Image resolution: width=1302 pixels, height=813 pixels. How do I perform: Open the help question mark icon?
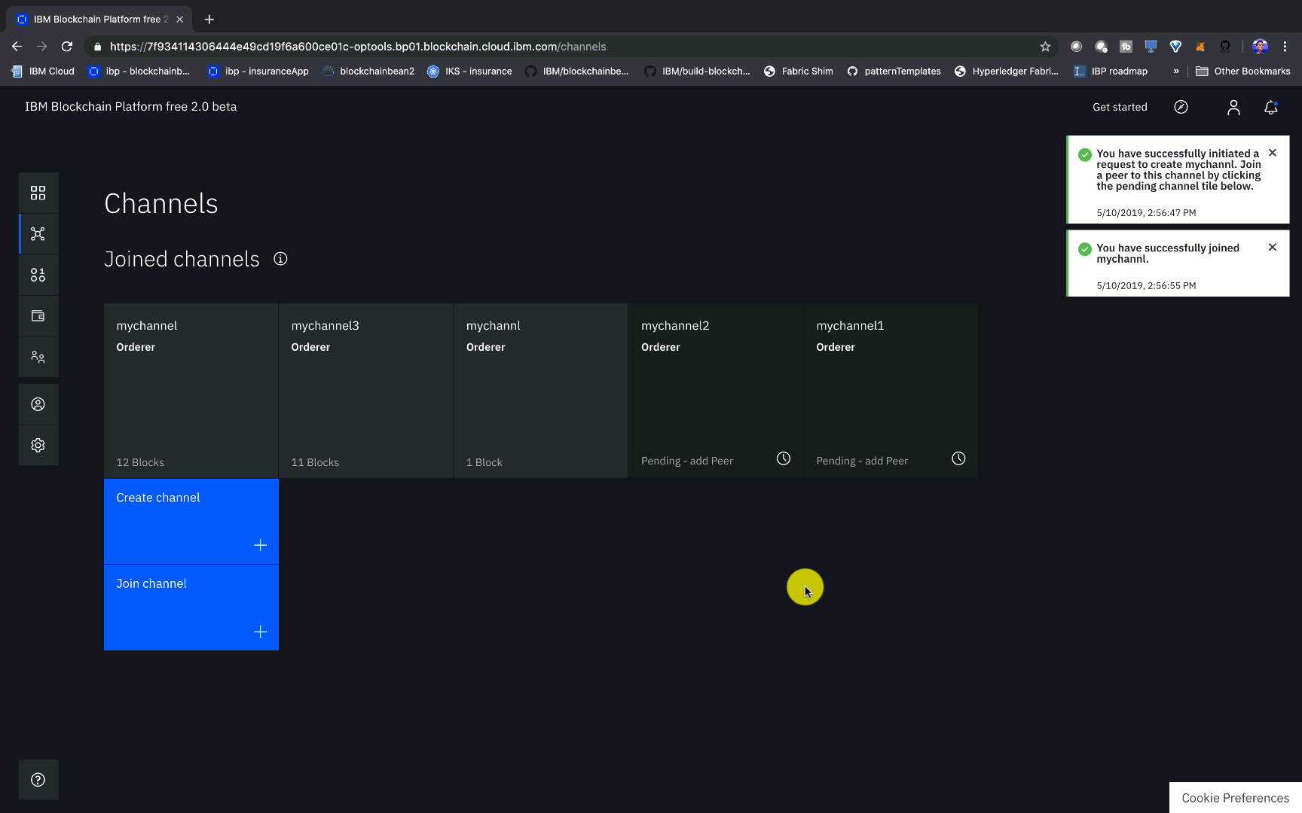[38, 780]
